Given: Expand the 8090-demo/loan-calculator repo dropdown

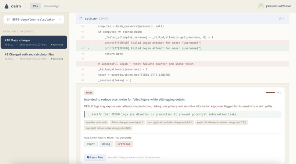Looking at the screenshot, I should (x=34, y=19).
